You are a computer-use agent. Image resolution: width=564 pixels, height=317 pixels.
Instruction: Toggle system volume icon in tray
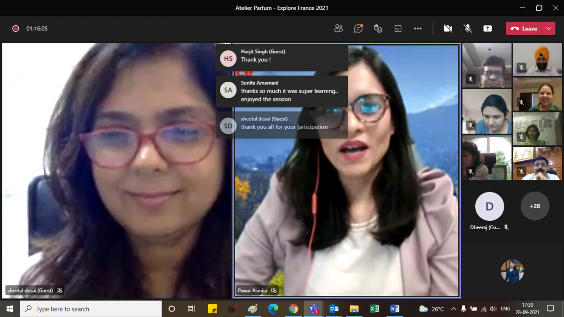coord(493,309)
